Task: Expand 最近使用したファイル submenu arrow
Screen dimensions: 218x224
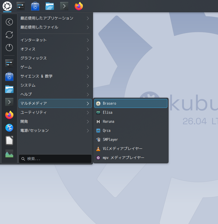Action: (88, 27)
